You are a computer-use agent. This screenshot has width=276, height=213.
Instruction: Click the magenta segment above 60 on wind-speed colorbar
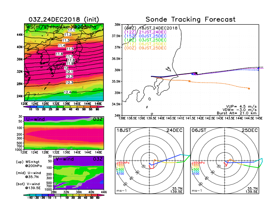click(101, 107)
